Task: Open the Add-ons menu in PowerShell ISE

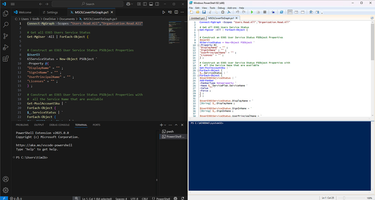Action: [232, 8]
